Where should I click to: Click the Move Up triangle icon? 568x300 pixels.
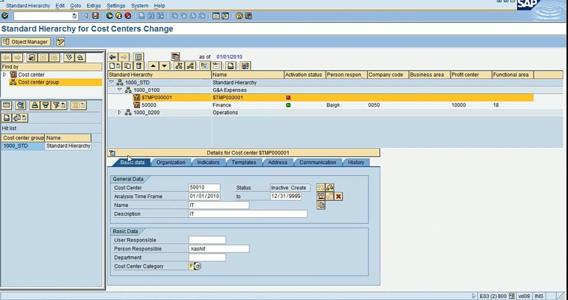pos(153,66)
